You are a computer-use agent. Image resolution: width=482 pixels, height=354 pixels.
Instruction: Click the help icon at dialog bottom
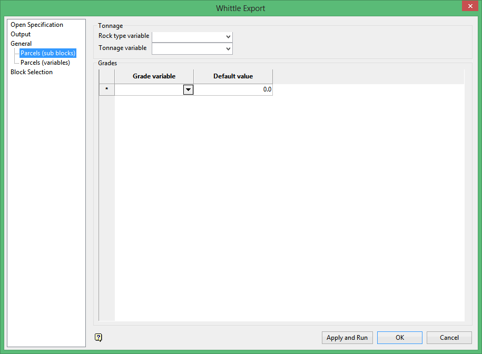pos(99,337)
